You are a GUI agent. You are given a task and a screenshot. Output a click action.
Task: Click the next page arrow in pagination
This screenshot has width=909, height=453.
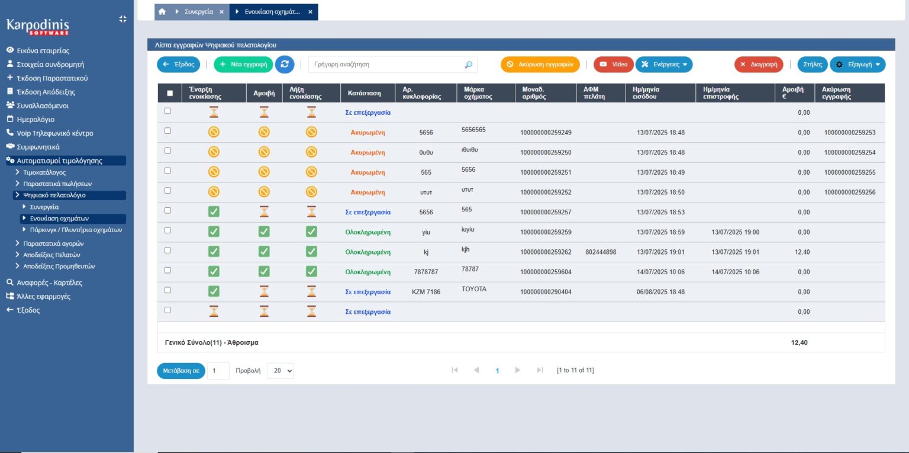(x=518, y=370)
